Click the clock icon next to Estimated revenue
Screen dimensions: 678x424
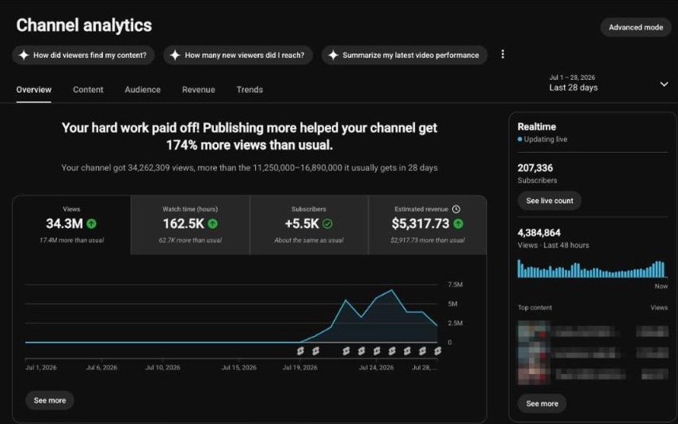456,209
